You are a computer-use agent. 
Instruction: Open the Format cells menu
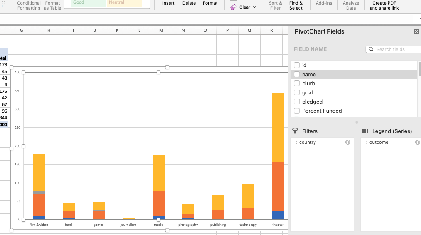click(x=210, y=3)
